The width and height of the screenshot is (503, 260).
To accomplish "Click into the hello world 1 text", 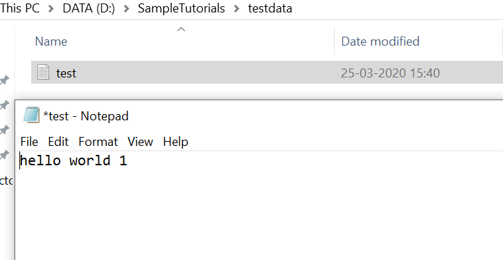I will 73,160.
